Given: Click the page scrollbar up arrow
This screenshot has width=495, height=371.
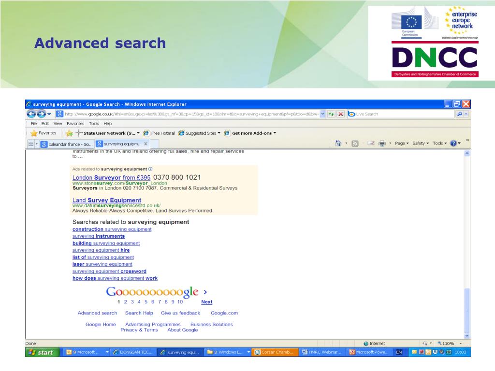Looking at the screenshot, I should click(x=467, y=153).
